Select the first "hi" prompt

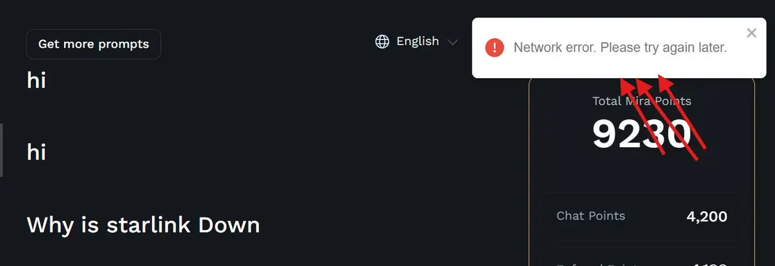coord(37,80)
